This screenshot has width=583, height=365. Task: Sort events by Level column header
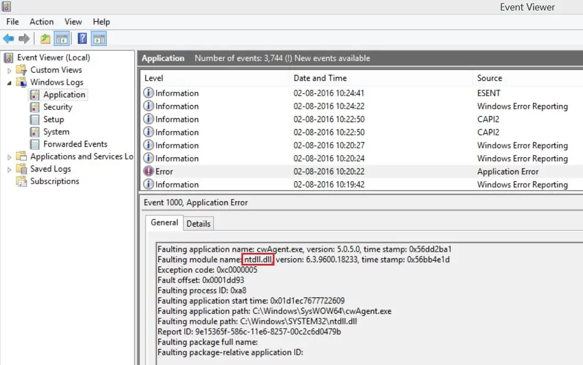[215, 78]
